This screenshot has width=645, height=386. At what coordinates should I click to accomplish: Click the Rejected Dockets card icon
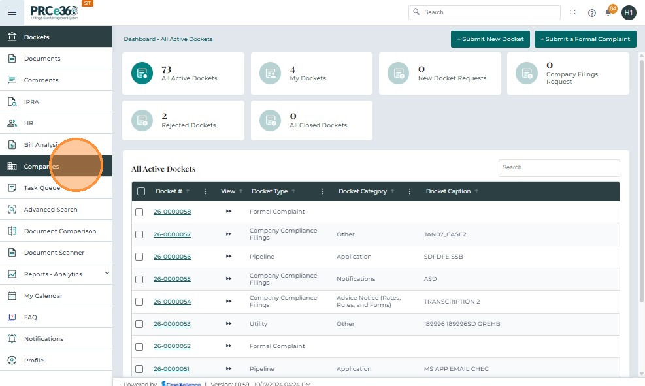point(142,120)
